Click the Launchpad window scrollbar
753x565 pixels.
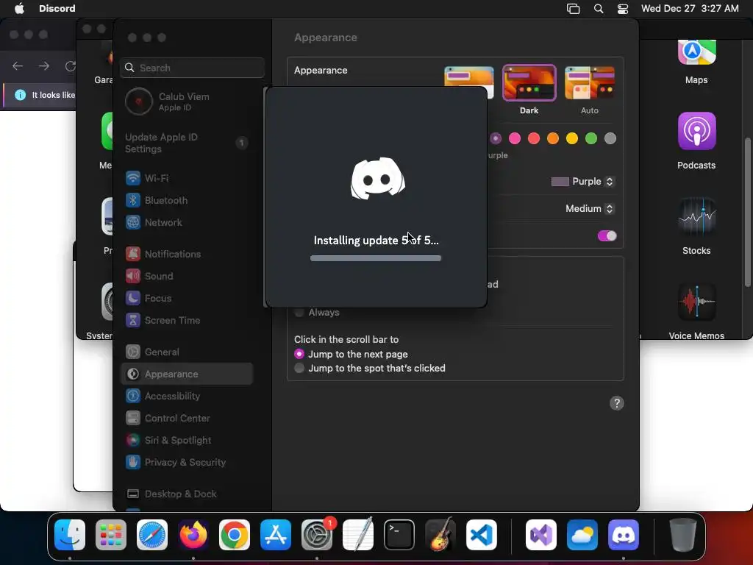(747, 213)
